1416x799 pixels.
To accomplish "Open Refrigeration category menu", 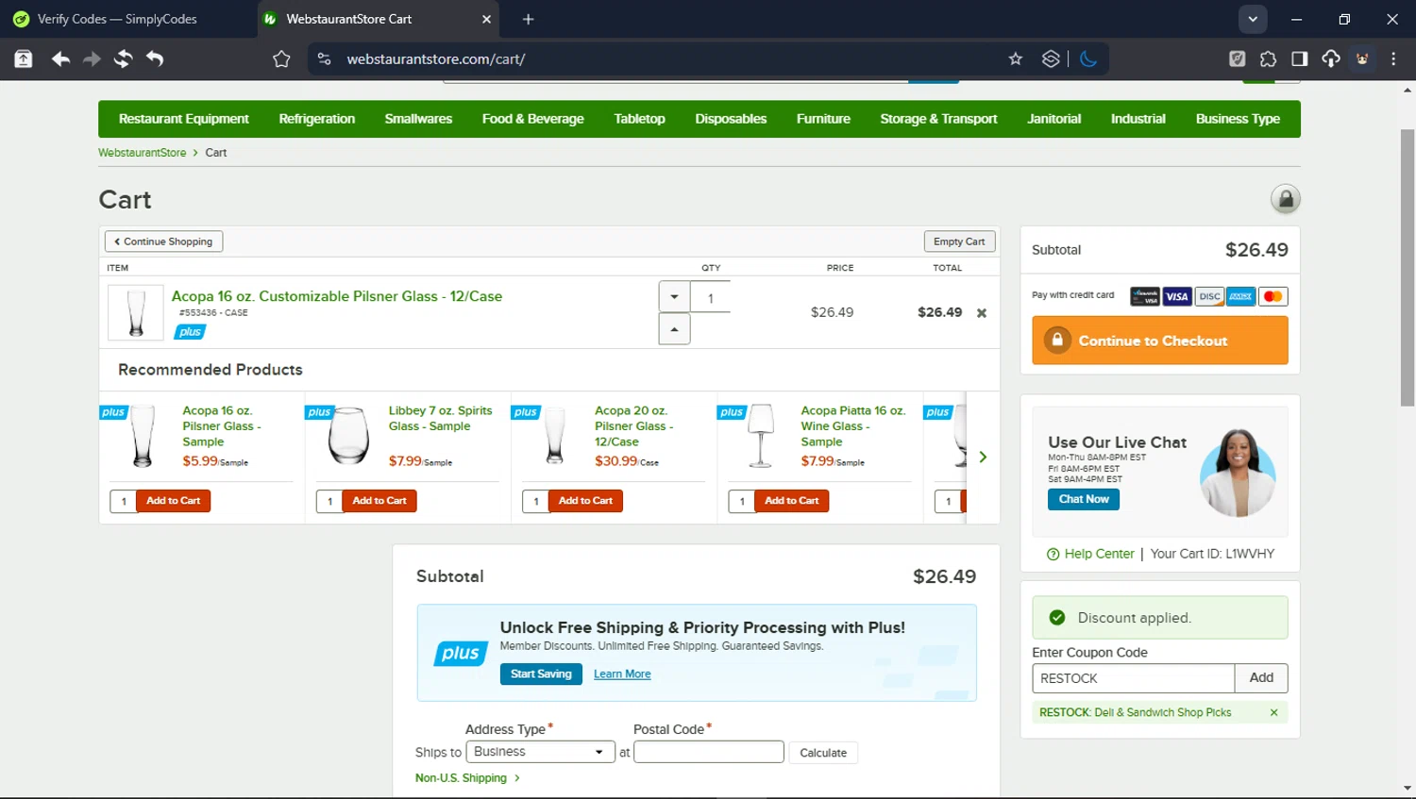I will 317,119.
